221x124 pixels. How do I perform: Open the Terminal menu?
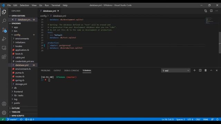point(56,5)
